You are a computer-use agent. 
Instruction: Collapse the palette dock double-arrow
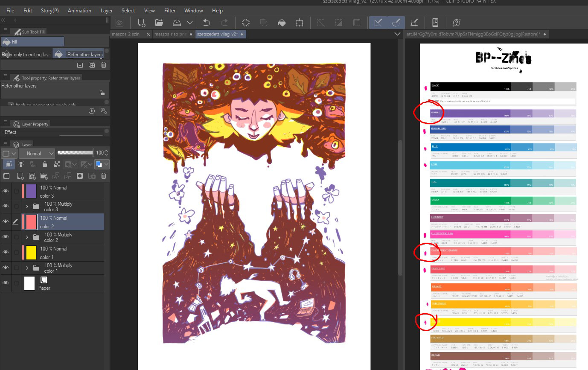3,20
